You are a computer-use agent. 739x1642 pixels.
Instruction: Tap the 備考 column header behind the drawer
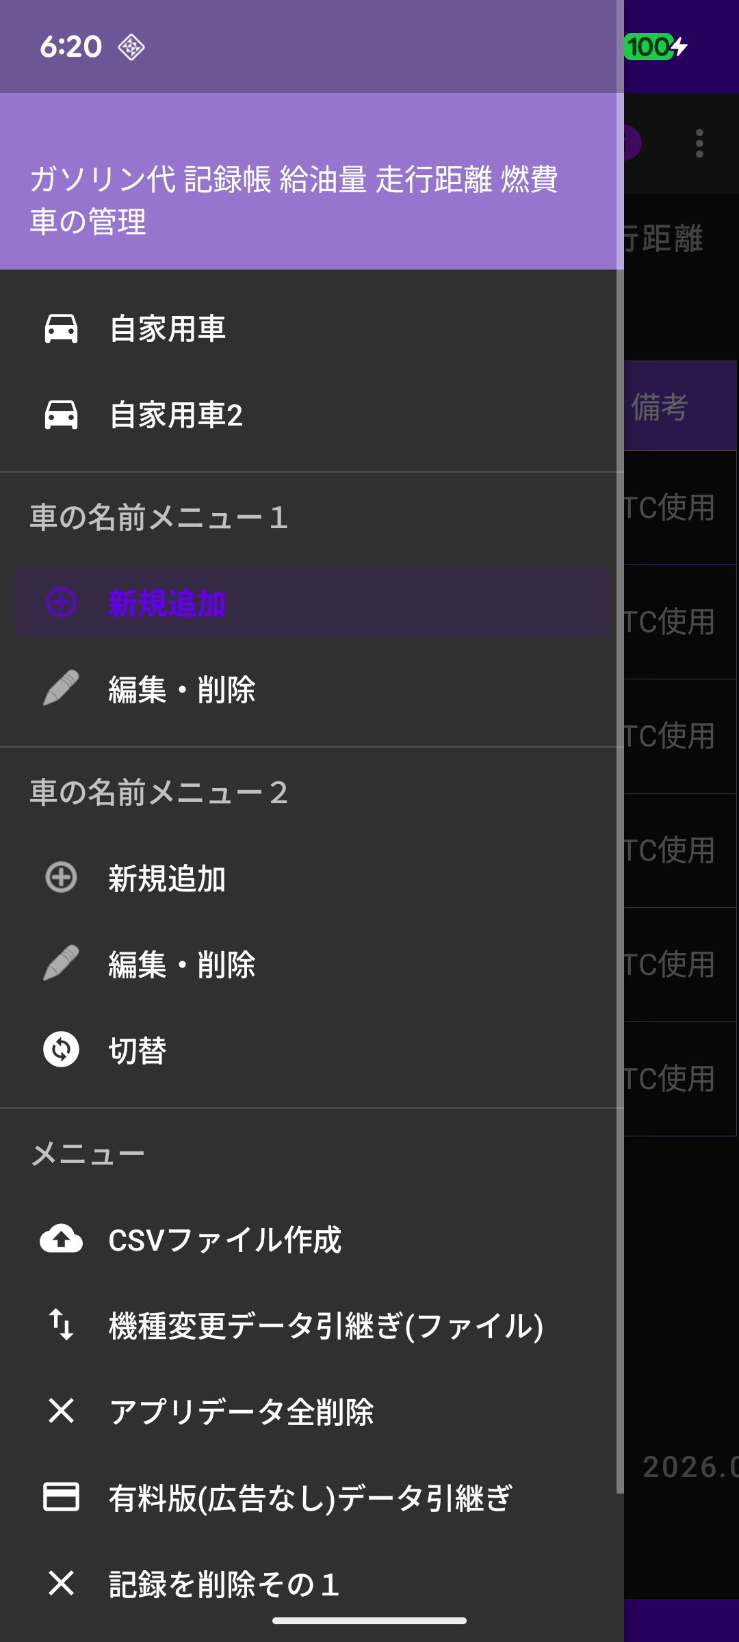point(660,406)
